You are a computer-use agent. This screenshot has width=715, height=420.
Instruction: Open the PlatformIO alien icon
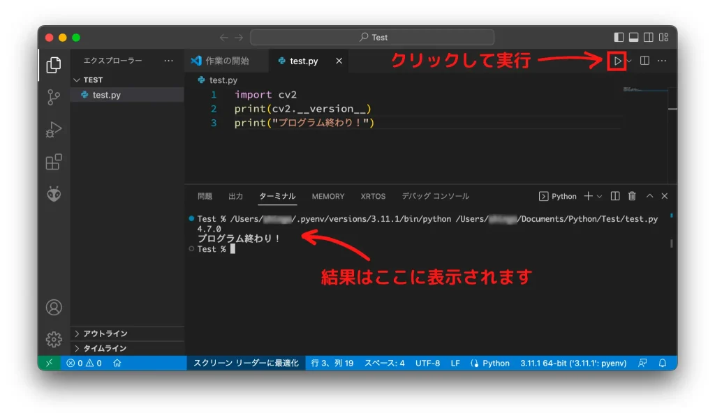(54, 194)
